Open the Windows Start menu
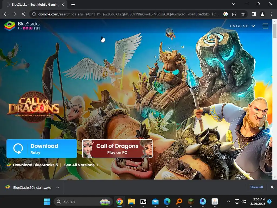 pyautogui.click(x=47, y=201)
